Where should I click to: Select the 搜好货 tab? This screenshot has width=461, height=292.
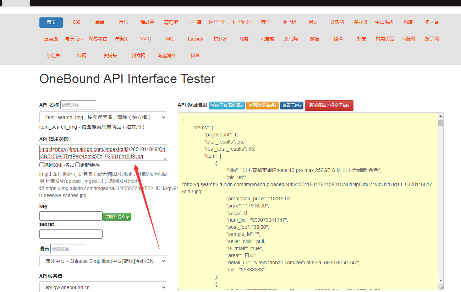pos(361,22)
